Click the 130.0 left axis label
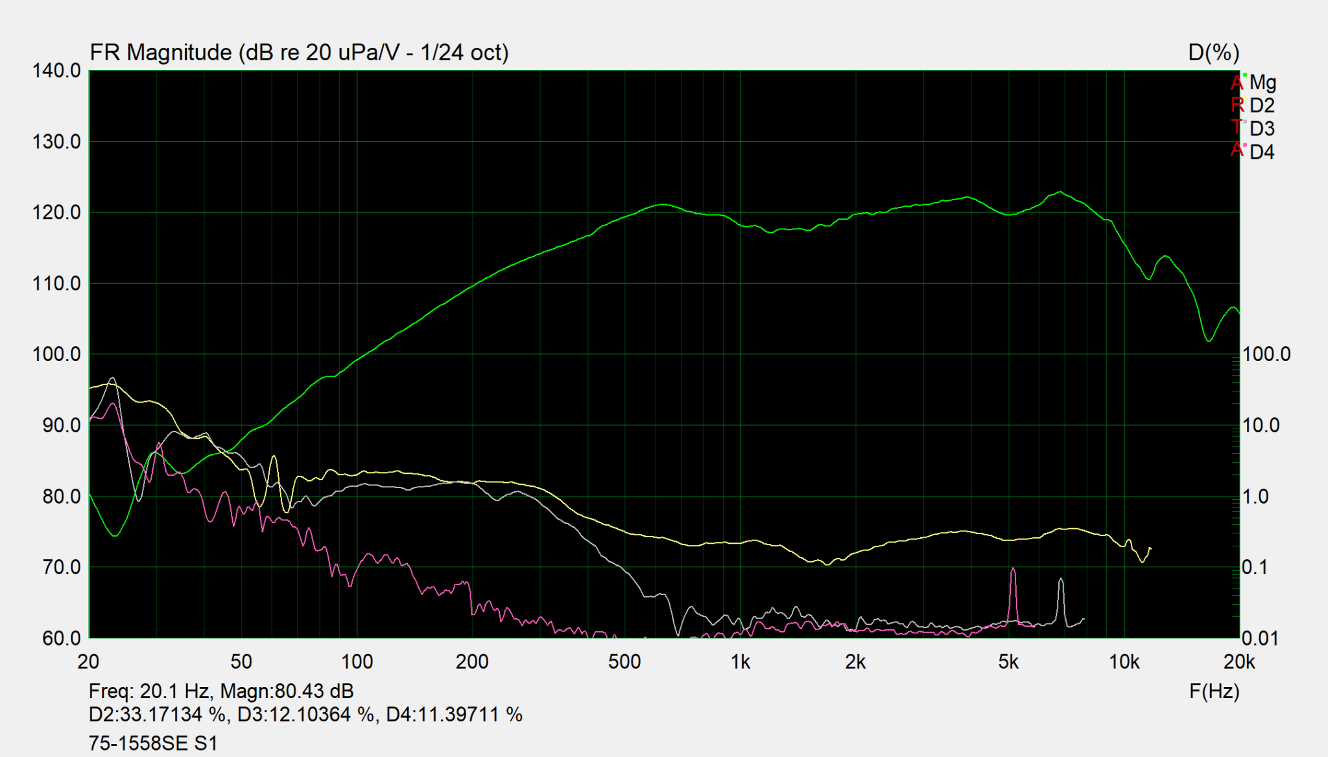The image size is (1328, 757). click(56, 141)
